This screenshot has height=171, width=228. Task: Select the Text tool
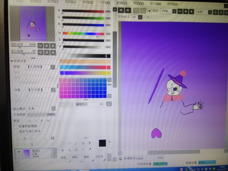click(x=90, y=143)
